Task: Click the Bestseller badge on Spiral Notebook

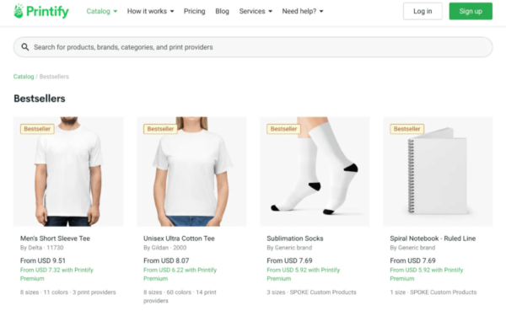Action: pyautogui.click(x=407, y=129)
